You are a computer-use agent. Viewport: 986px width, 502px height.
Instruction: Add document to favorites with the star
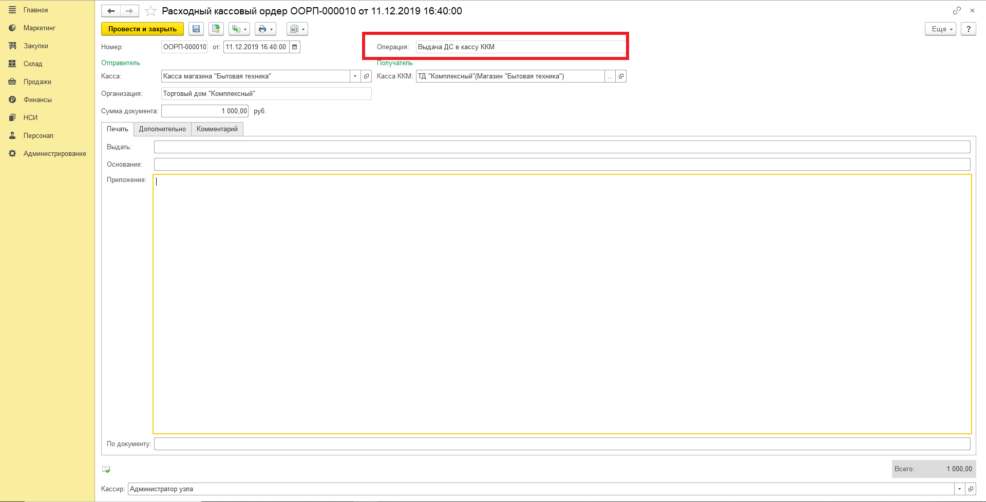(150, 11)
